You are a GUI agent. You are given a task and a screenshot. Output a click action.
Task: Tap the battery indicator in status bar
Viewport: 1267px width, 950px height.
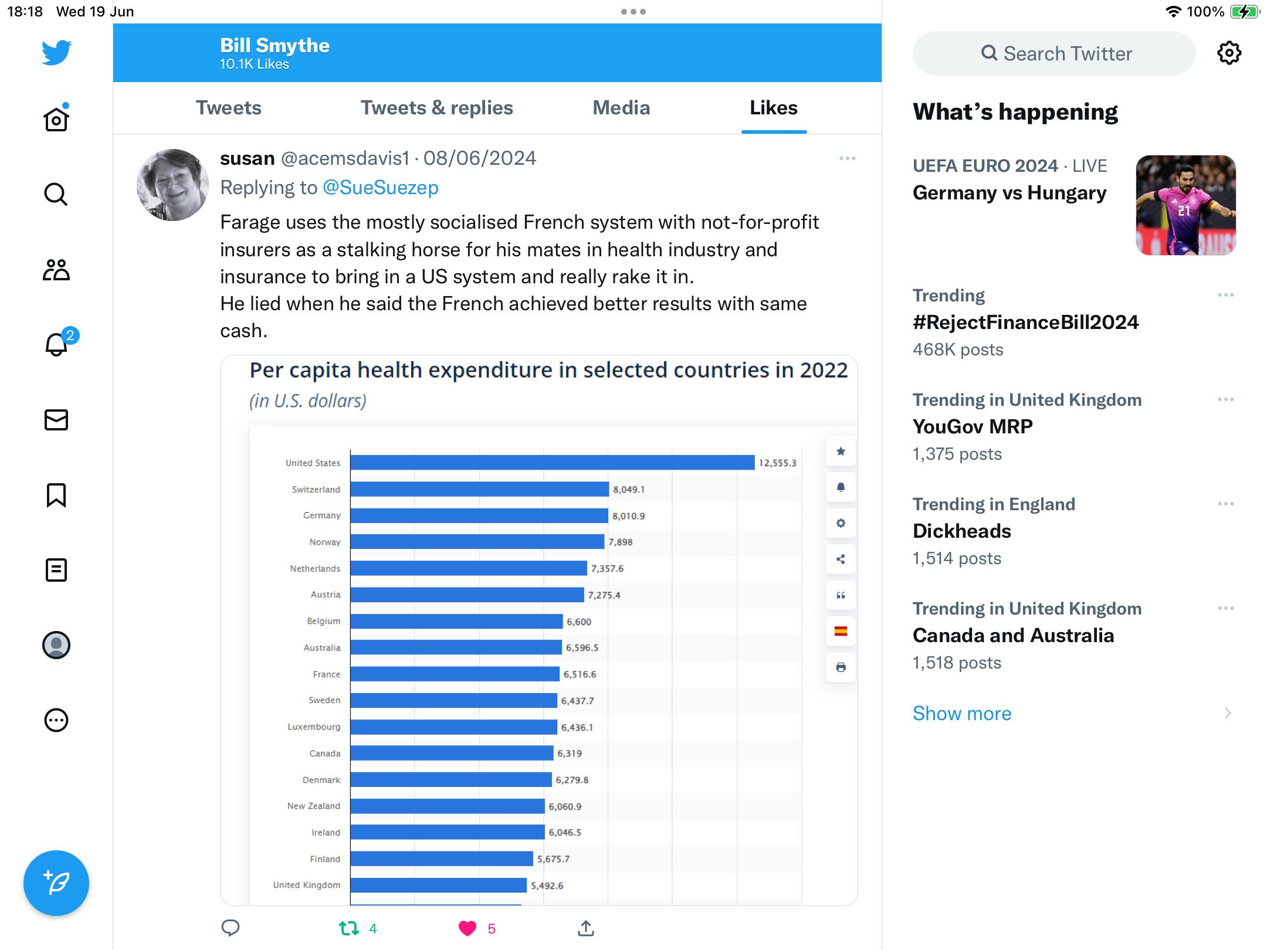point(1244,12)
